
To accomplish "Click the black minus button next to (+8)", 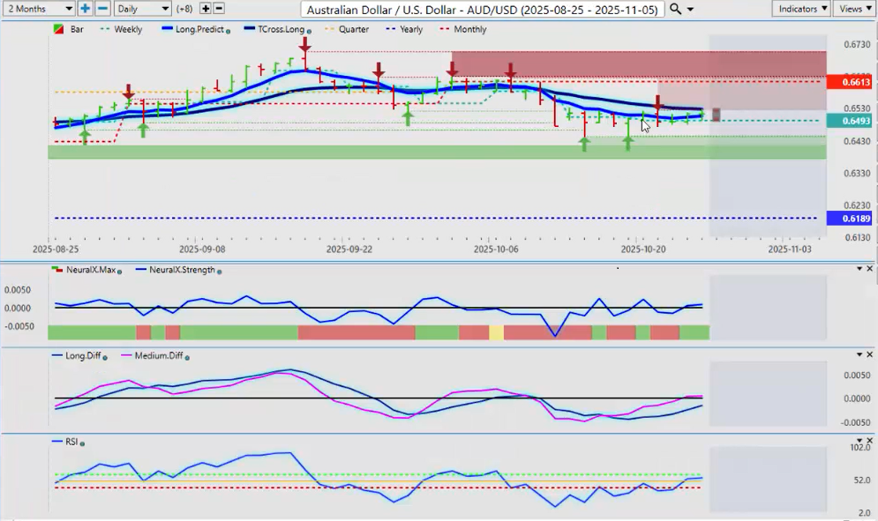I will (x=219, y=8).
